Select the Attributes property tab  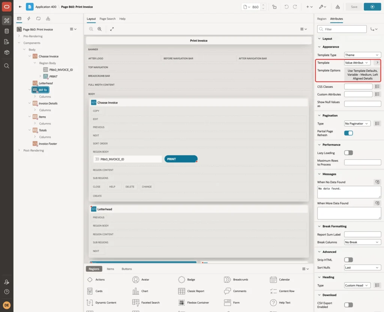pos(336,19)
